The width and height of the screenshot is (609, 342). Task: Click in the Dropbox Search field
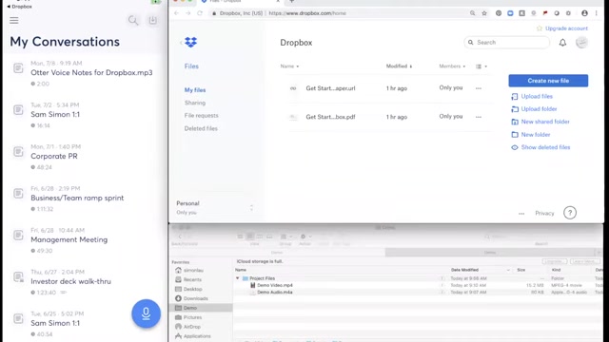(507, 42)
